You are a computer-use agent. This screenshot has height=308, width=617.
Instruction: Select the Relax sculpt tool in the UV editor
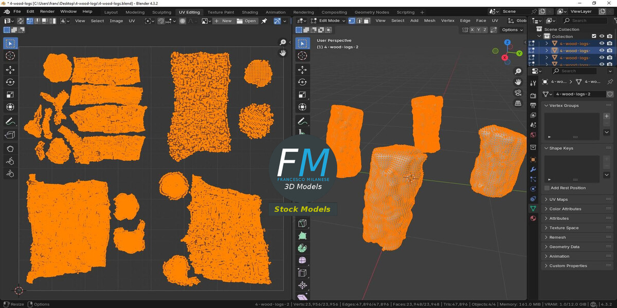pyautogui.click(x=10, y=161)
